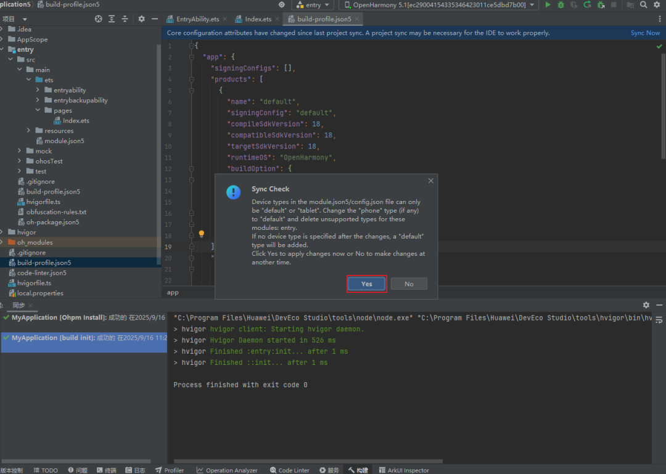Run the app with green play icon
666x474 pixels.
click(548, 5)
